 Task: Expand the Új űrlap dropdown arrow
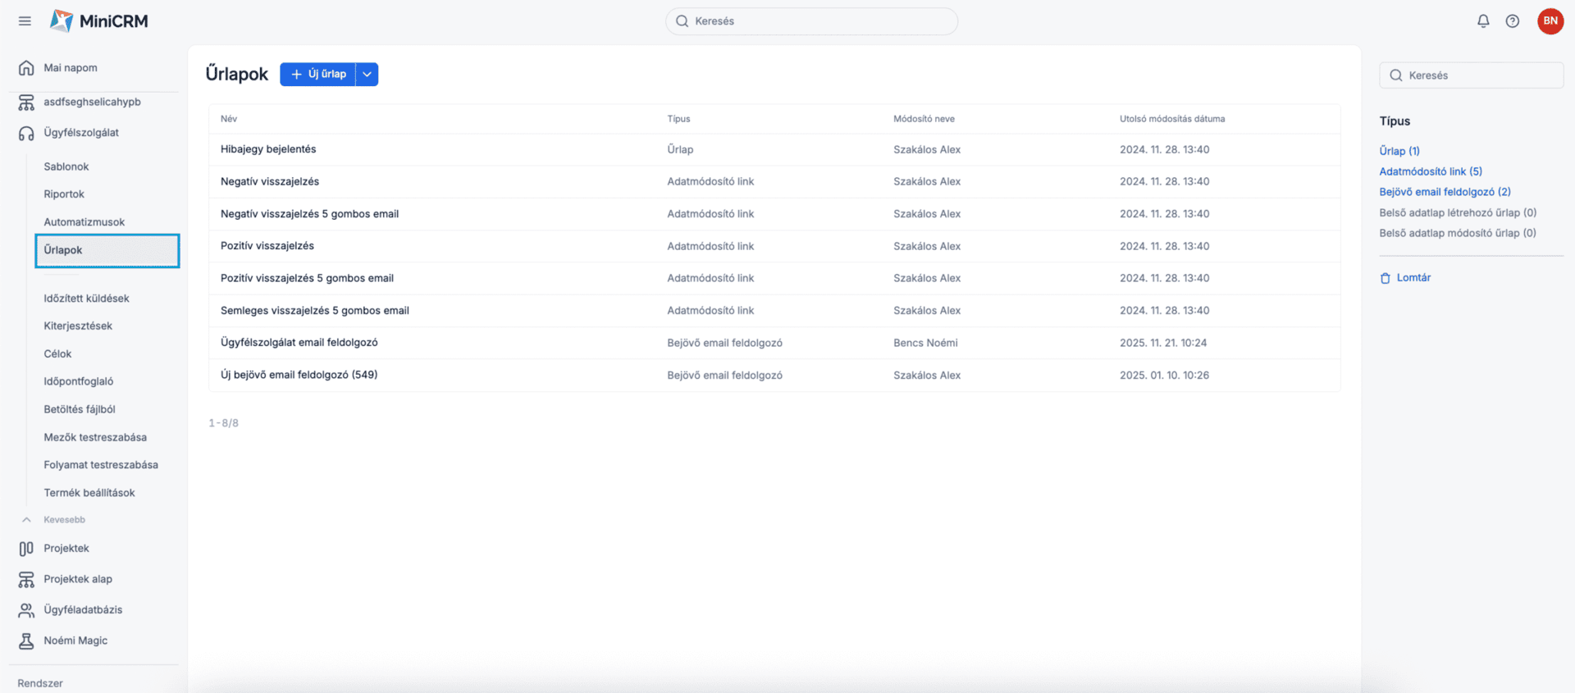tap(367, 75)
